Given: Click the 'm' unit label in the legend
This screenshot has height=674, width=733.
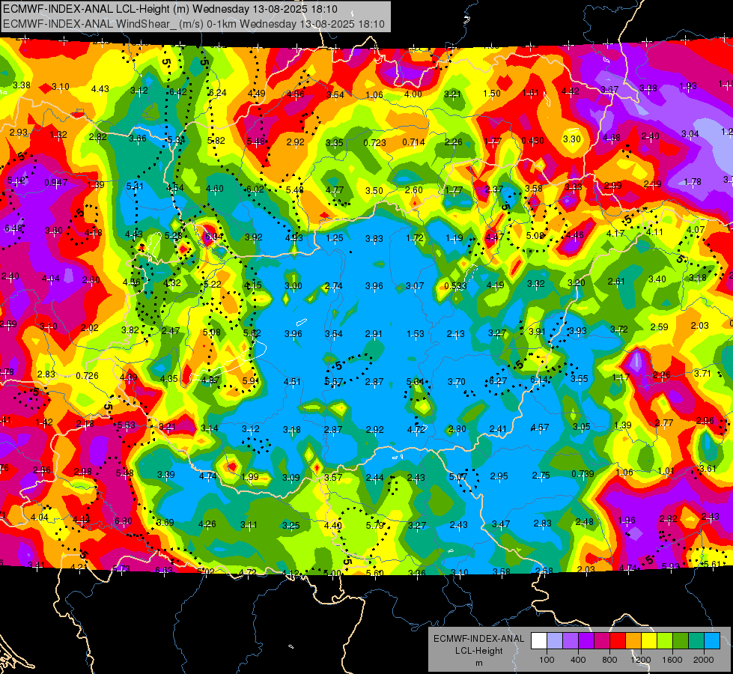Looking at the screenshot, I should pos(478,663).
